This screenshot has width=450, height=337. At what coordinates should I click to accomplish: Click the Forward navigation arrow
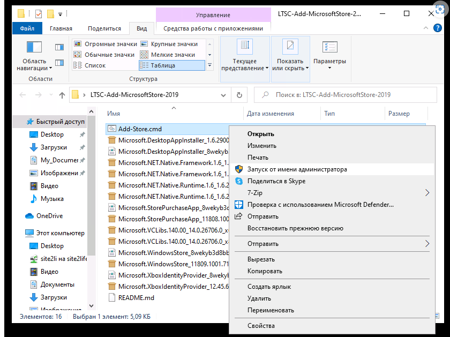38,95
